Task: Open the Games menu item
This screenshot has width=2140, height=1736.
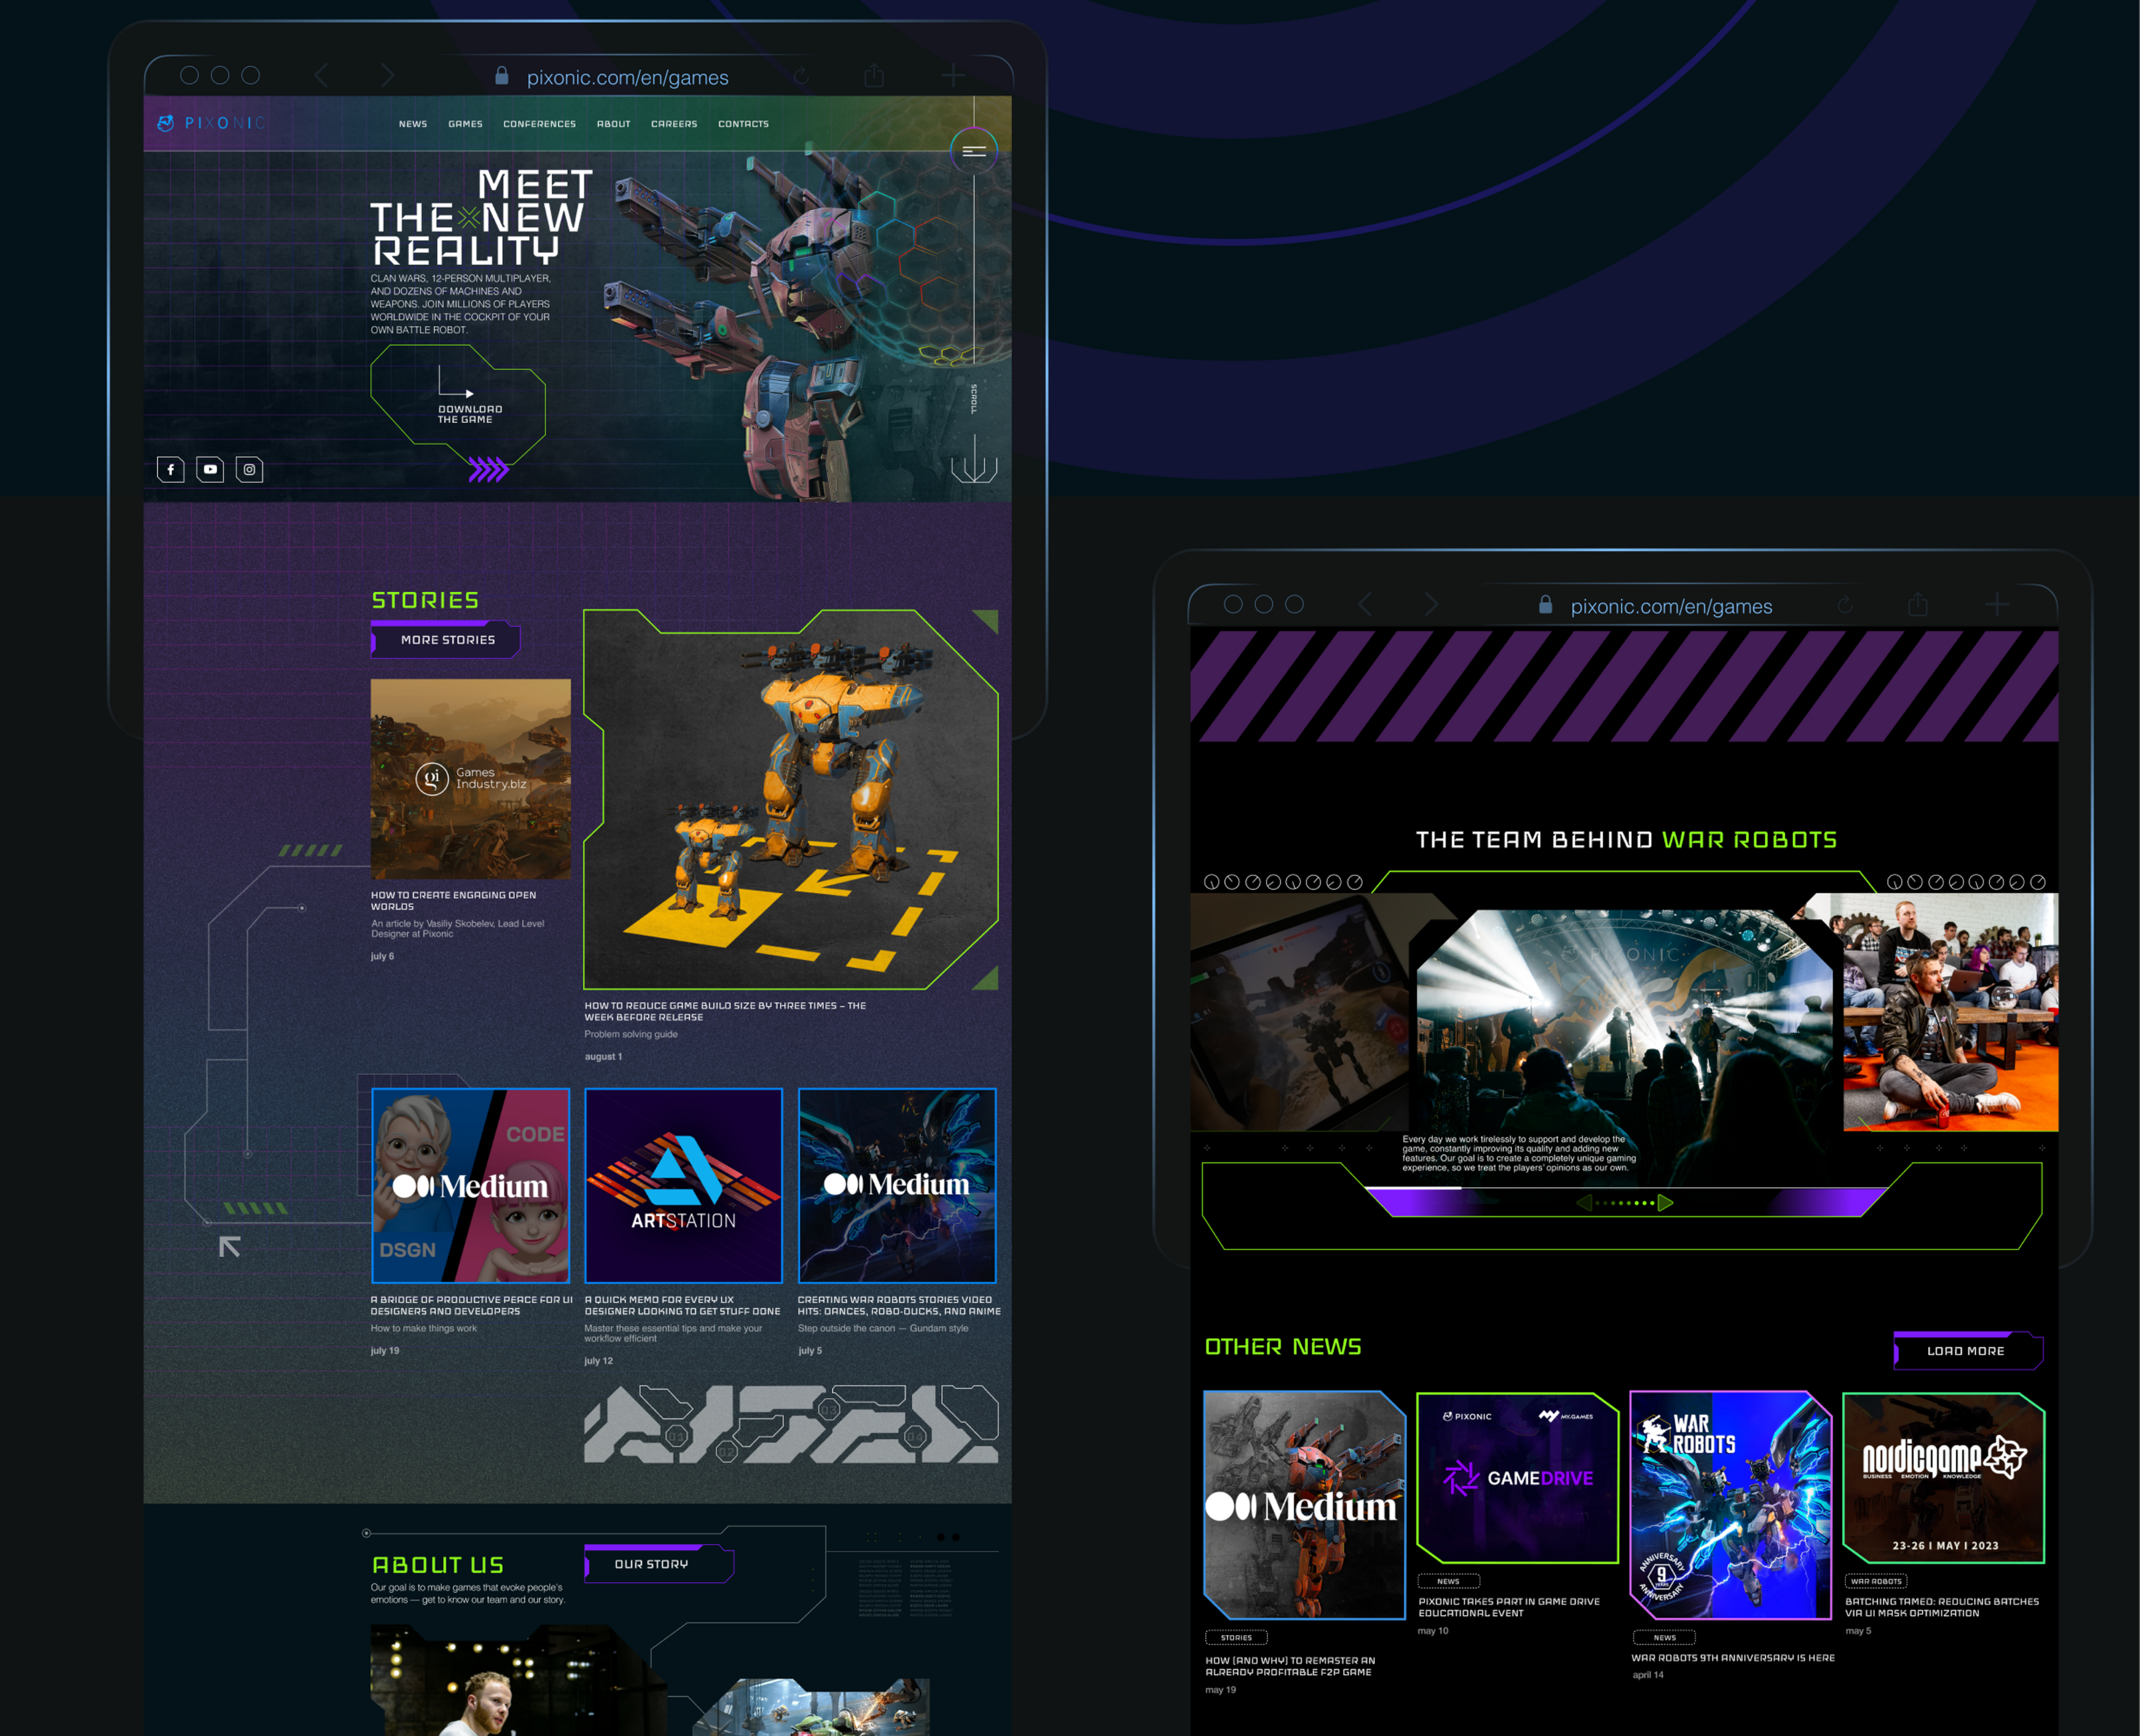Action: [465, 124]
